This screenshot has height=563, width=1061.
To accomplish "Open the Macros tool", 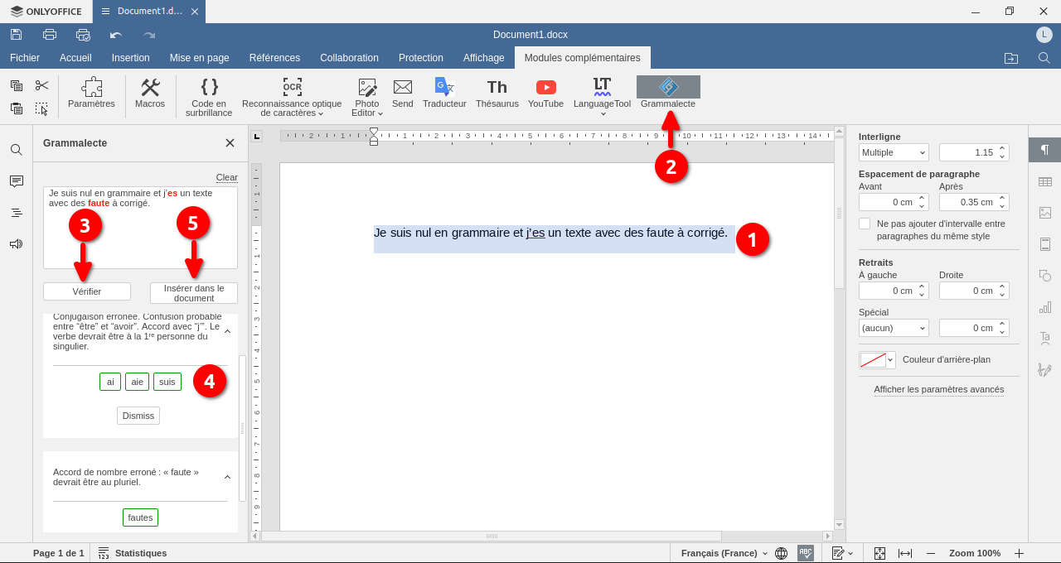I will pos(150,93).
